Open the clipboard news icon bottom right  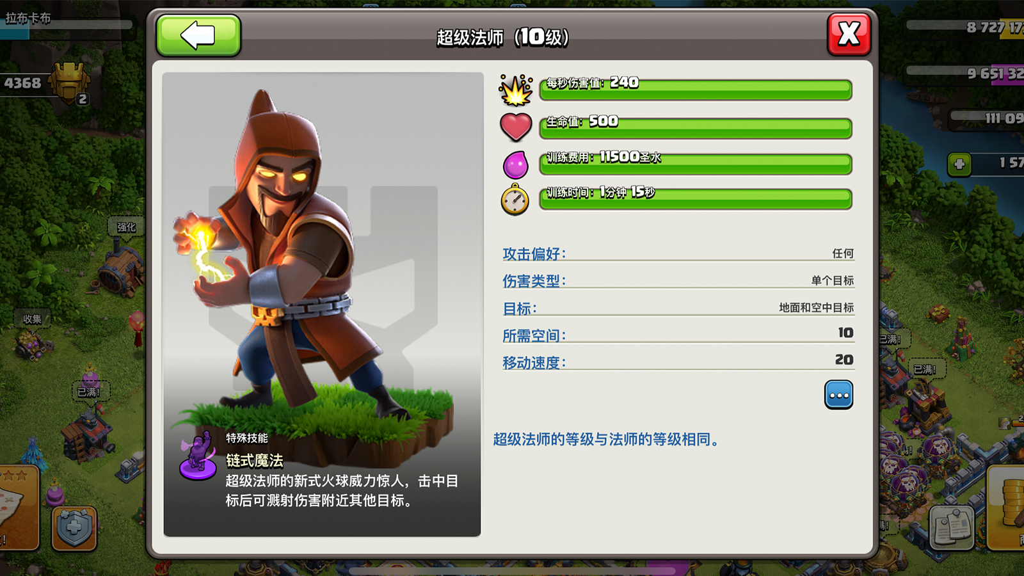click(952, 527)
